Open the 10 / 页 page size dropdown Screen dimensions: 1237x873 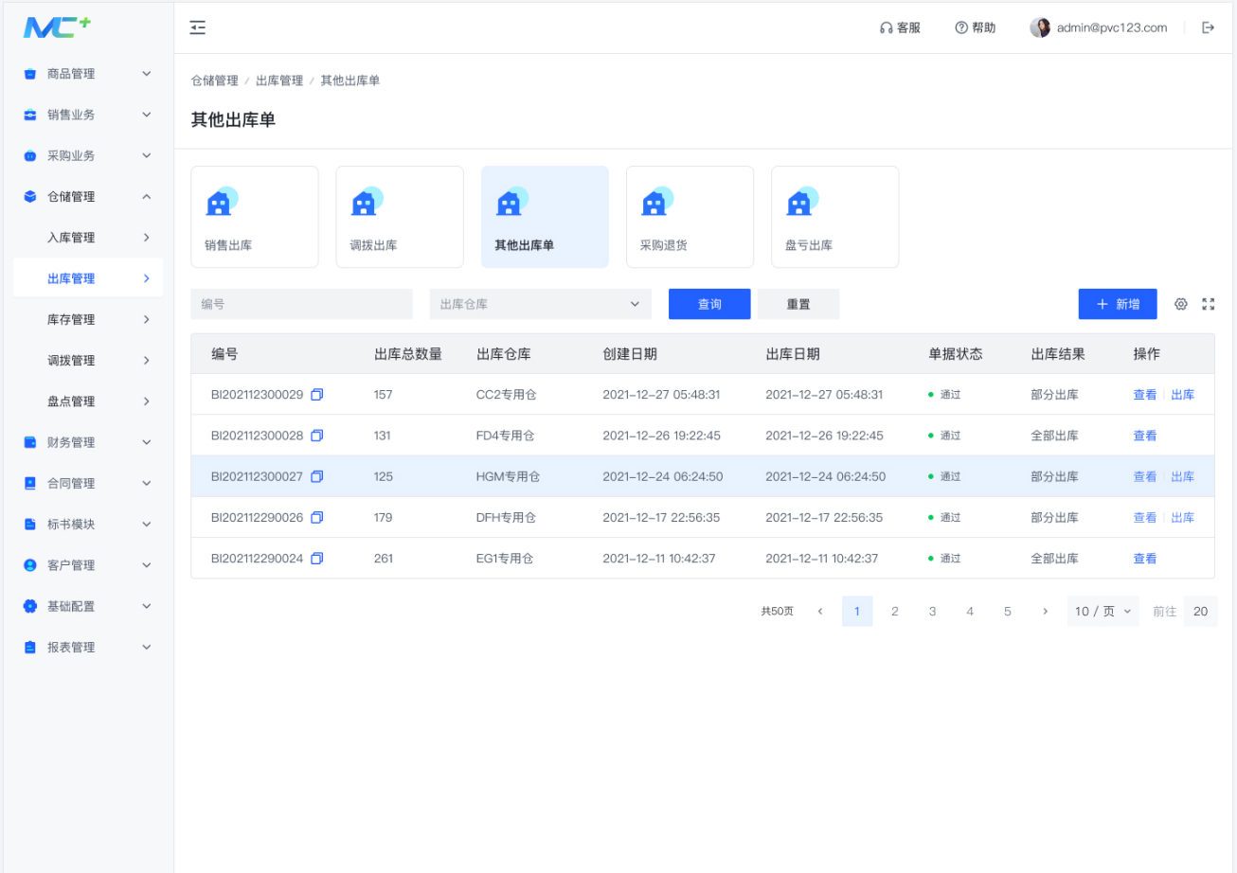pyautogui.click(x=1103, y=612)
